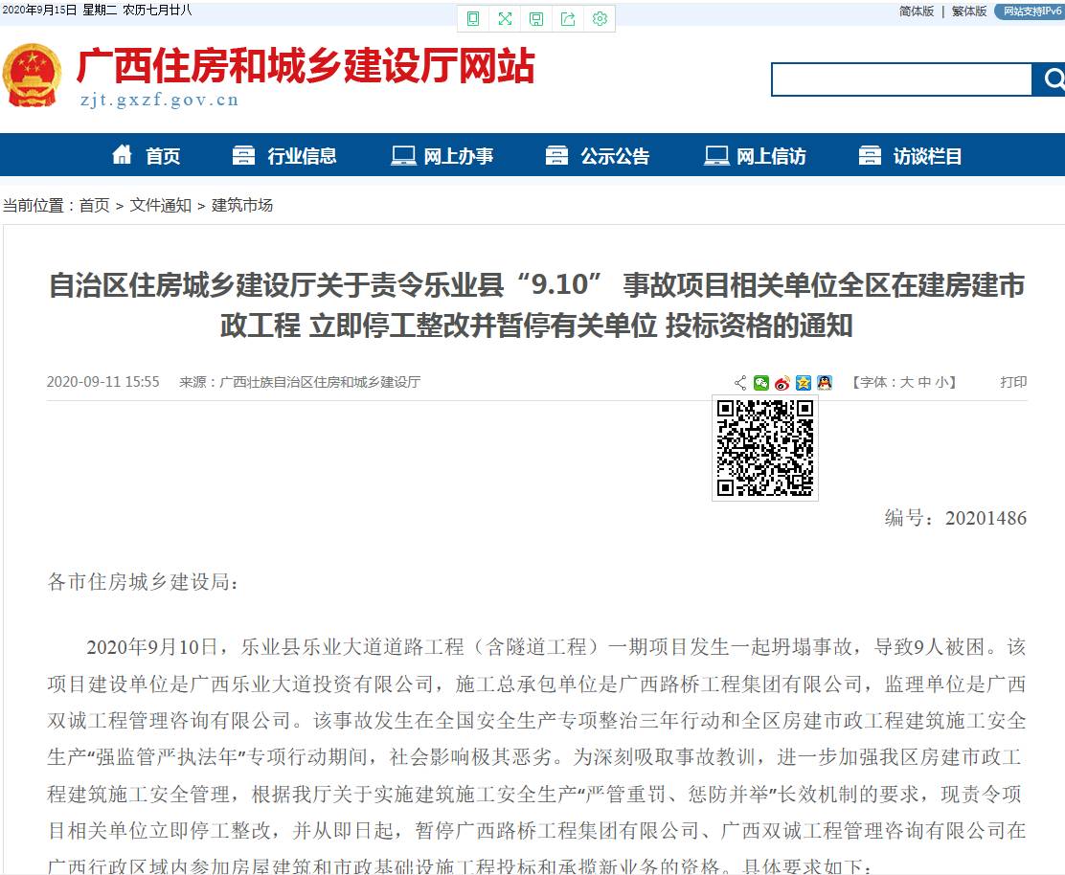1065x875 pixels.
Task: Open 网上信访 navigation item
Action: pyautogui.click(x=772, y=156)
